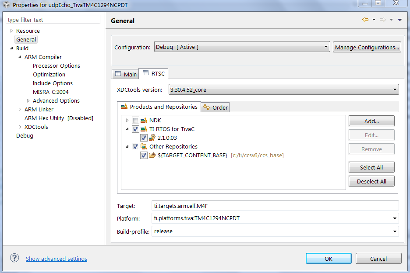Screen dimensions: 410x273
Task: Click the forward navigation arrow icon
Action: pos(383,20)
